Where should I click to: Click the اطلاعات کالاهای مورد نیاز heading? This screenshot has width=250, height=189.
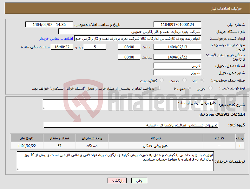pyautogui.click(x=222, y=114)
